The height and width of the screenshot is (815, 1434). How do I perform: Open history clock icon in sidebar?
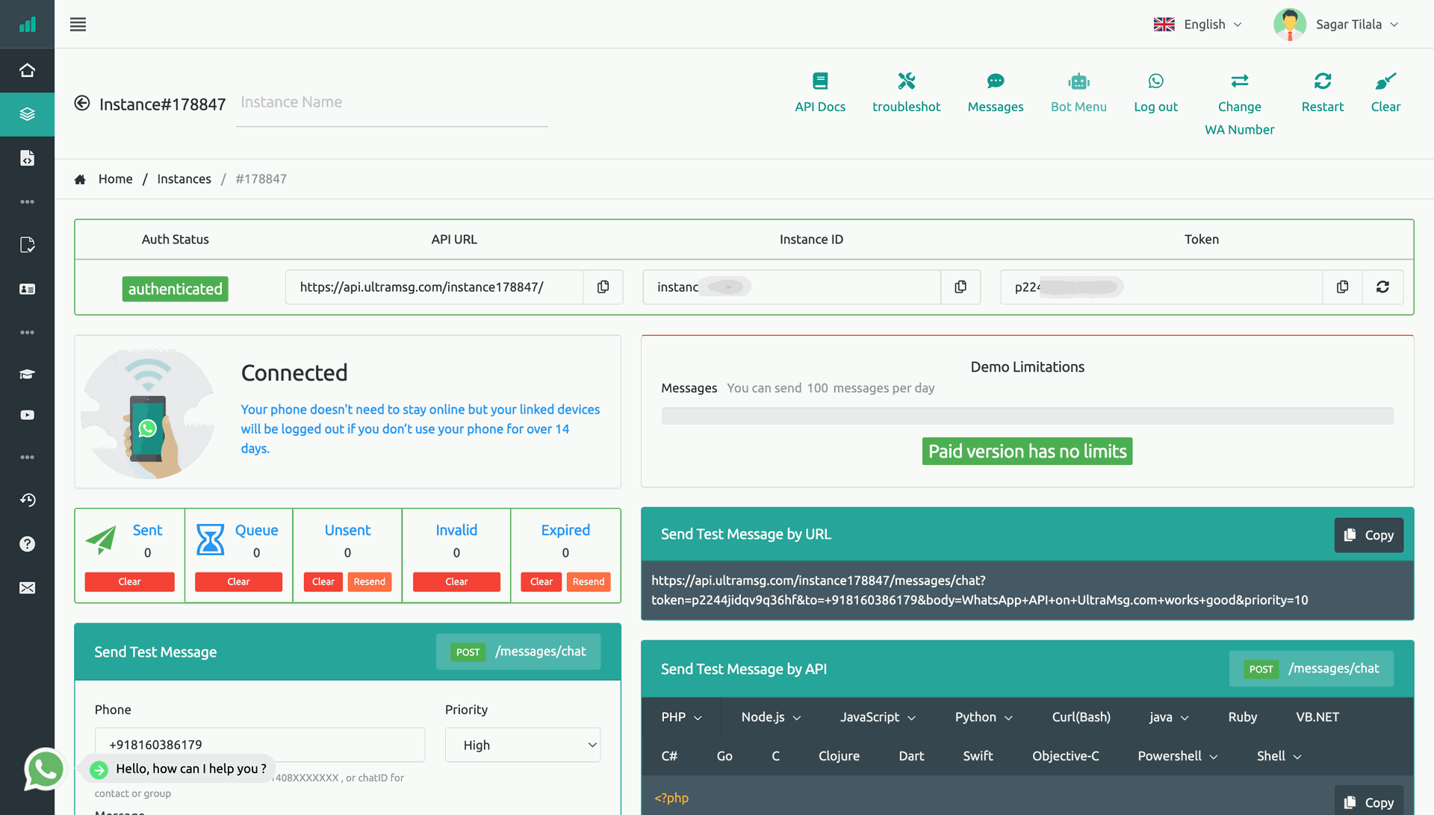(27, 500)
